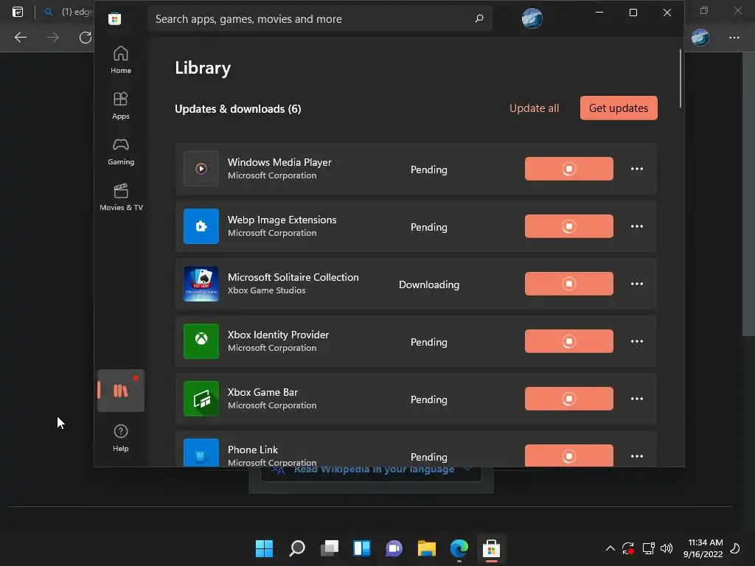The height and width of the screenshot is (566, 755).
Task: Open Task View on the taskbar
Action: coord(330,548)
